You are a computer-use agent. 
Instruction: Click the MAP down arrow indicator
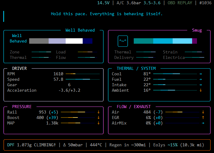[98, 123]
